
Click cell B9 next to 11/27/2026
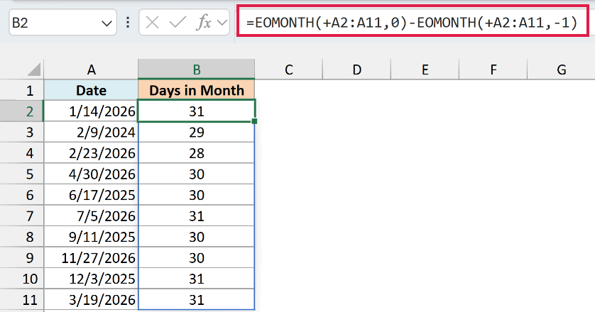(x=196, y=258)
